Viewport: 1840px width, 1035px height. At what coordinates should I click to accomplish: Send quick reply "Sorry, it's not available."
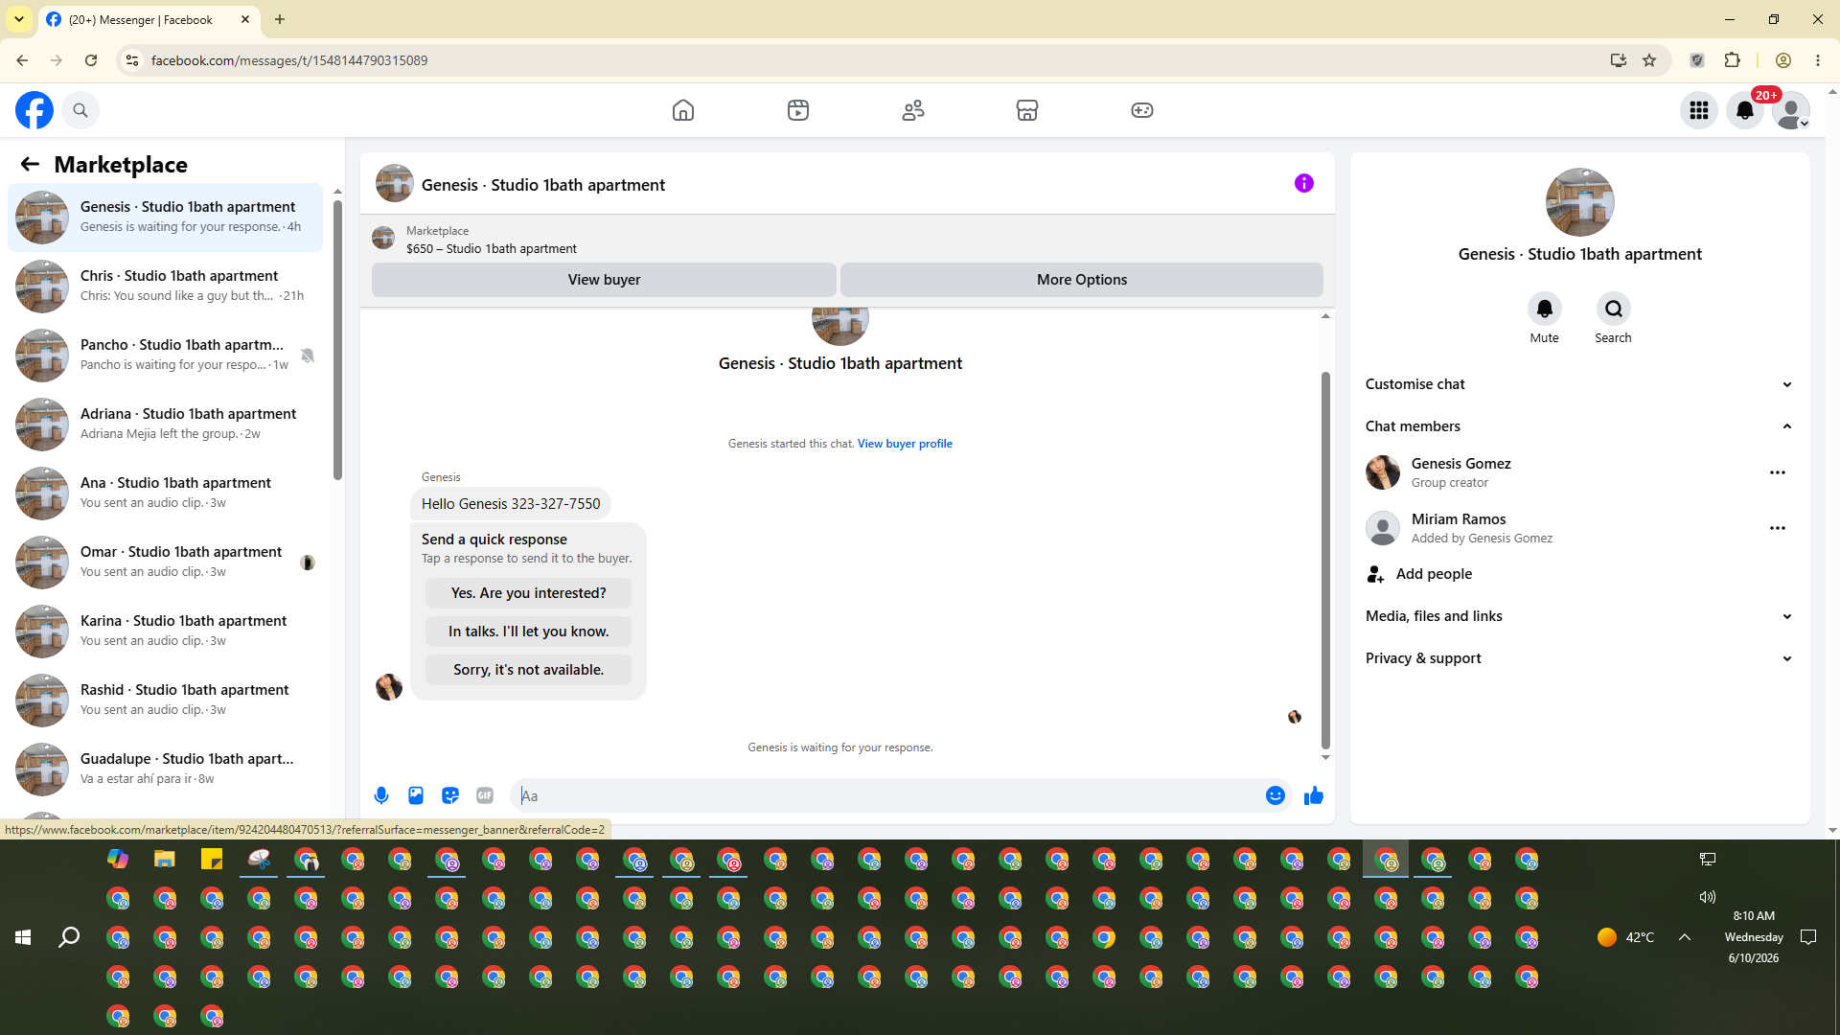point(528,670)
